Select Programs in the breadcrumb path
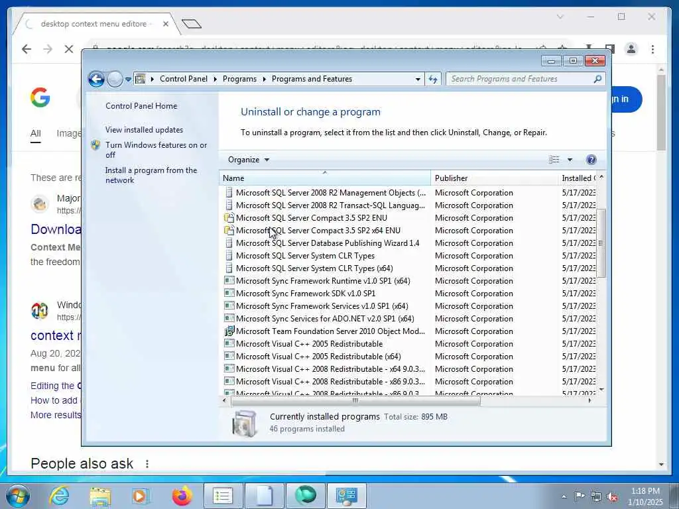Screen dimensions: 679x509 point(239,79)
